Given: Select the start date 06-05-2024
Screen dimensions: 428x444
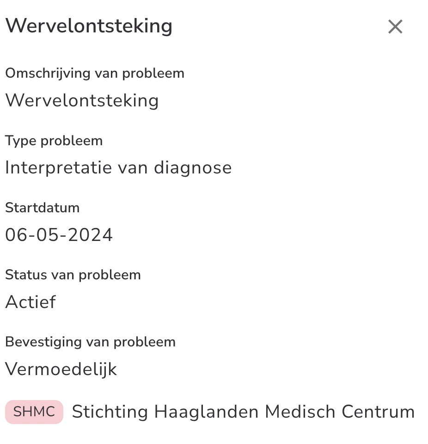Looking at the screenshot, I should [59, 235].
